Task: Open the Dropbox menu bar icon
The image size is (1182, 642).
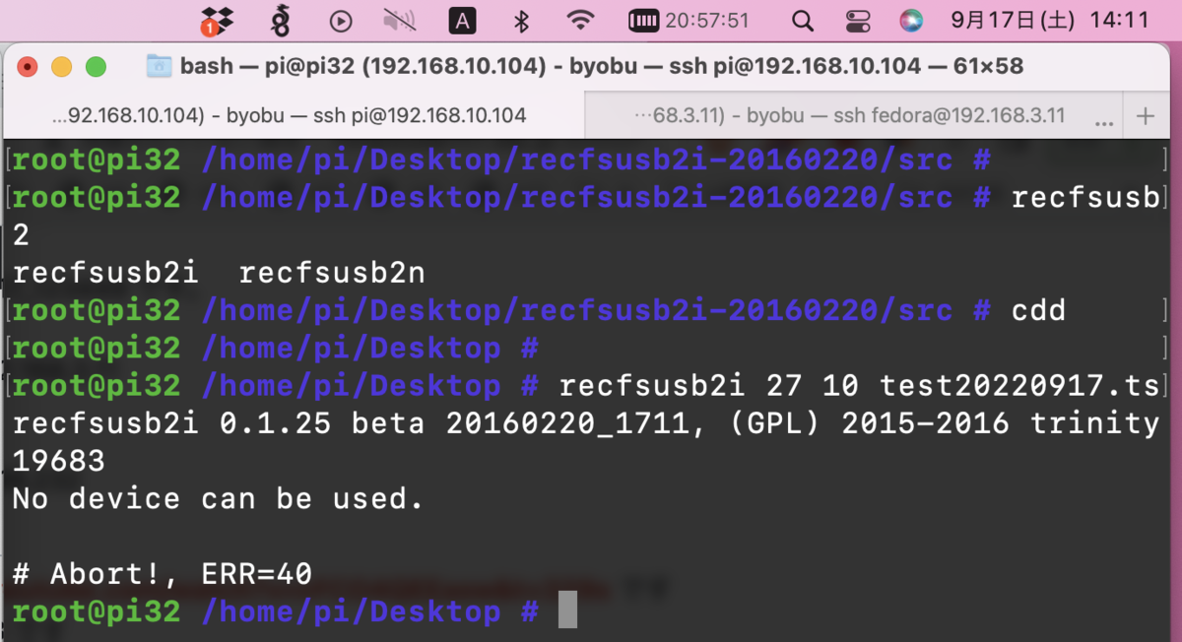Action: click(219, 19)
